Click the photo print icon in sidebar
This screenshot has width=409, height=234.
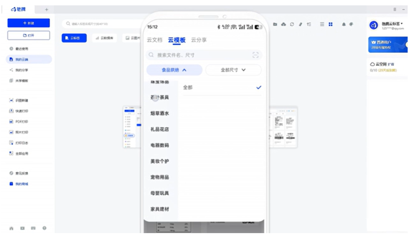pyautogui.click(x=11, y=132)
